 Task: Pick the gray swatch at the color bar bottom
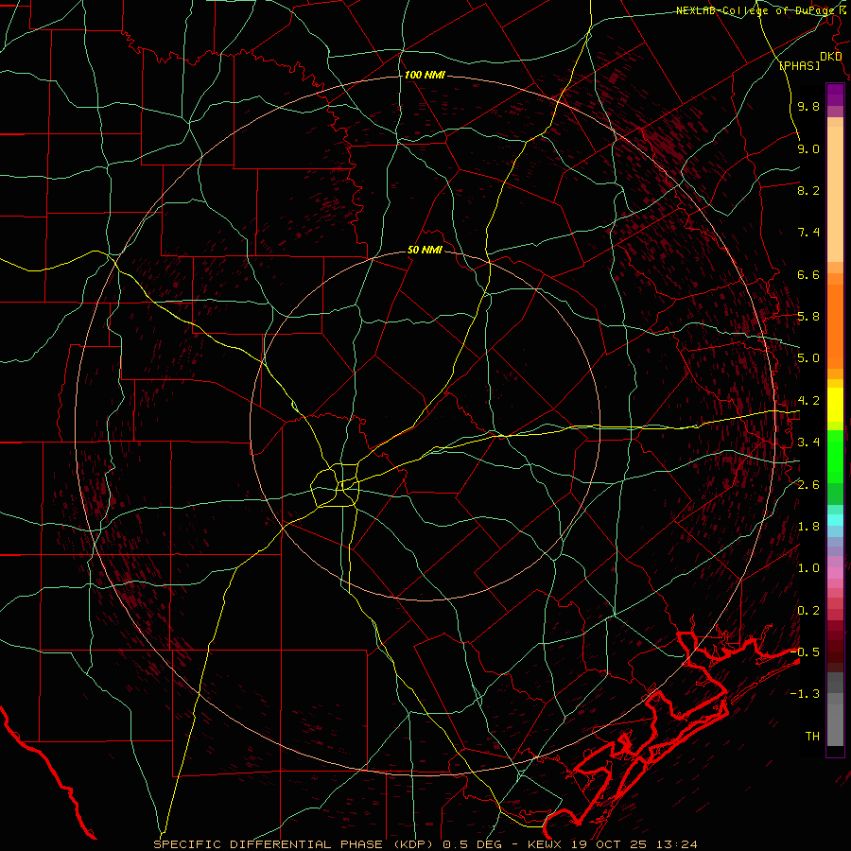coord(835,724)
